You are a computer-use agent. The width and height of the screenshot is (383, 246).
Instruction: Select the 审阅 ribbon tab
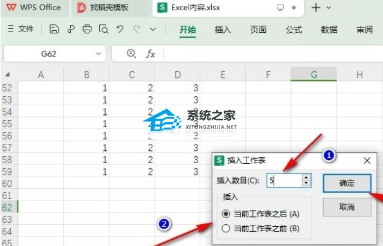365,30
